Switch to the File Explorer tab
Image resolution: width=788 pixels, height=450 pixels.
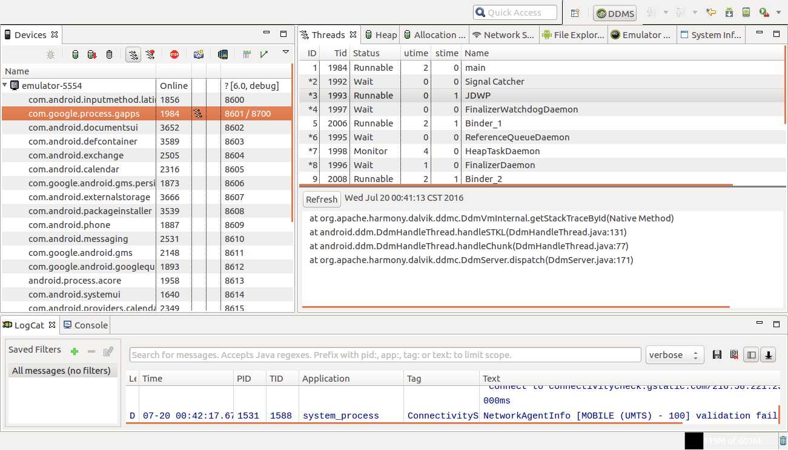[x=573, y=35]
